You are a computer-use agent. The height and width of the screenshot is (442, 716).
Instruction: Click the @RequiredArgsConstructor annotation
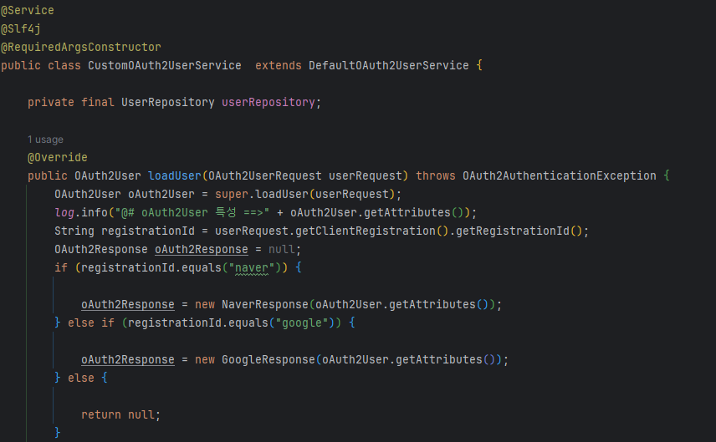[x=81, y=47]
